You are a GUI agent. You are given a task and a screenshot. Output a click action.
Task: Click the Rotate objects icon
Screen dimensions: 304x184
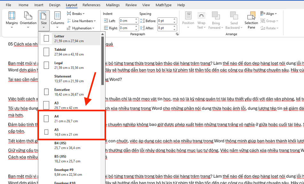click(263, 28)
